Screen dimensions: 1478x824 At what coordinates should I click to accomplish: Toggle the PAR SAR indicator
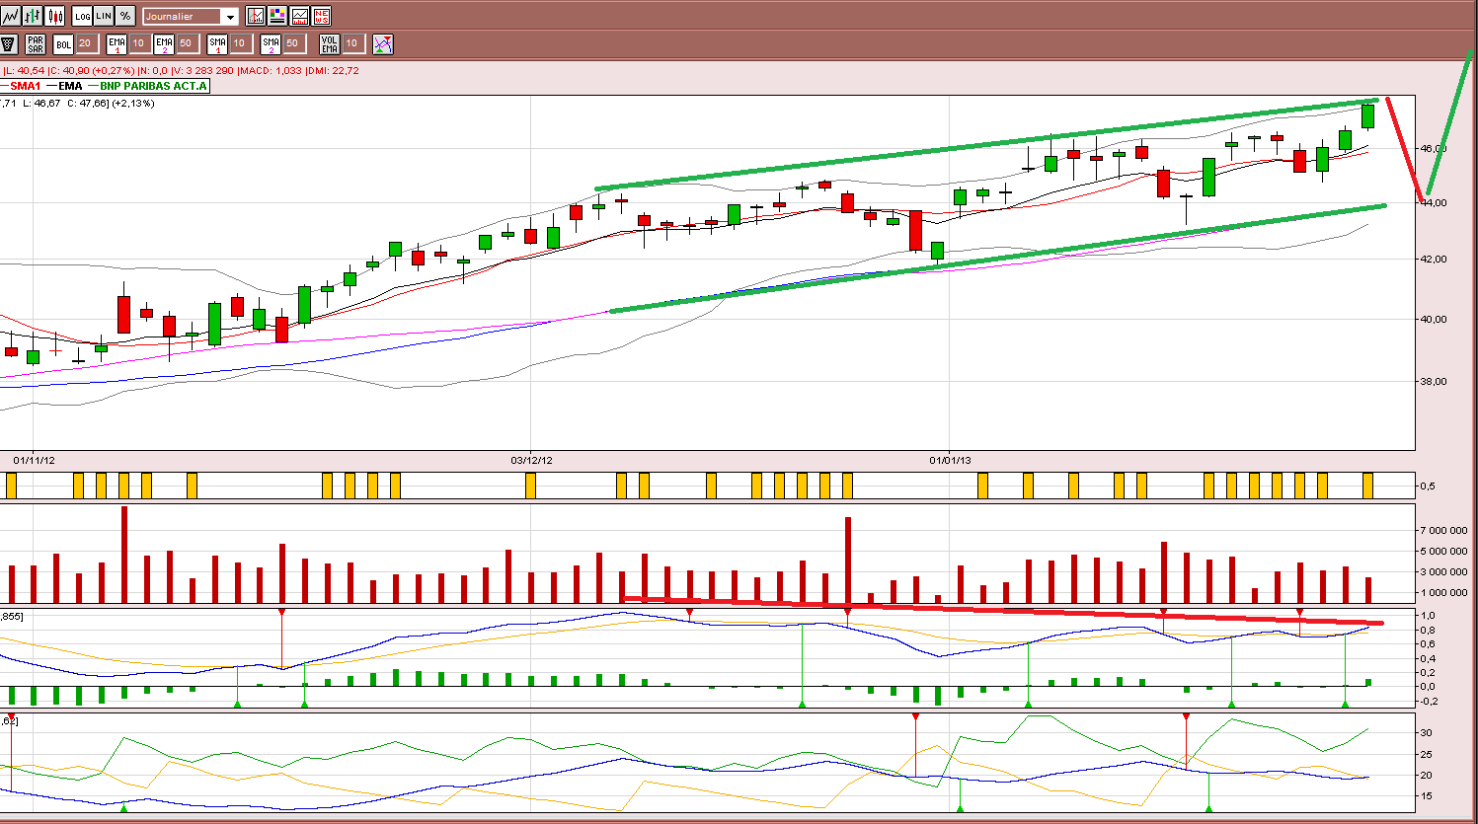pos(36,43)
